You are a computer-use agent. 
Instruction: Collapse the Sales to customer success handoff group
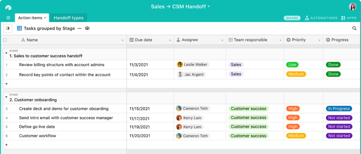point(6,53)
